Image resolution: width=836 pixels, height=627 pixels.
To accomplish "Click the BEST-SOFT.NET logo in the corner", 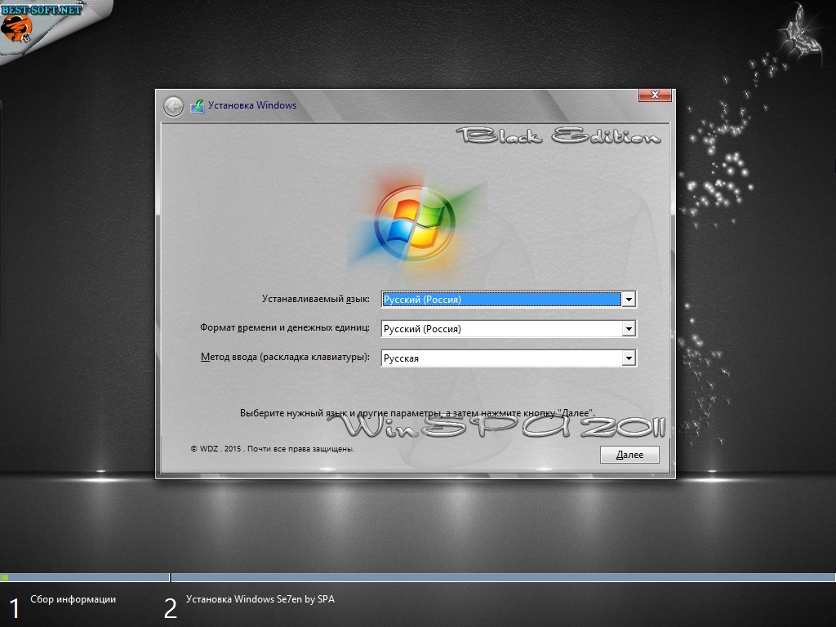I will (x=42, y=24).
